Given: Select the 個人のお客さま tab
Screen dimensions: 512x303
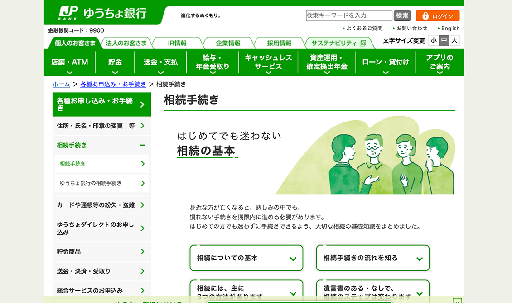Looking at the screenshot, I should (x=75, y=43).
